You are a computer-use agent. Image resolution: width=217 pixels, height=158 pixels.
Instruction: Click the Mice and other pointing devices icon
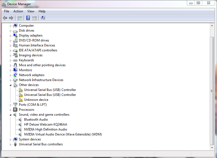(x=15, y=65)
